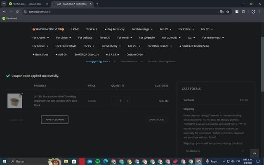
Task: Open Spotify from the taskbar
Action: point(97,161)
